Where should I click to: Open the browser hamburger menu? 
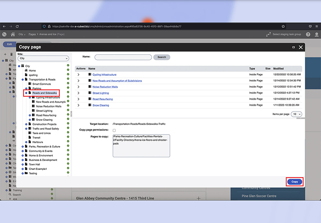317,26
